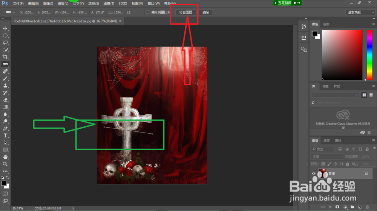
Task: Hide the 背景 layer eye icon
Action: (314, 173)
